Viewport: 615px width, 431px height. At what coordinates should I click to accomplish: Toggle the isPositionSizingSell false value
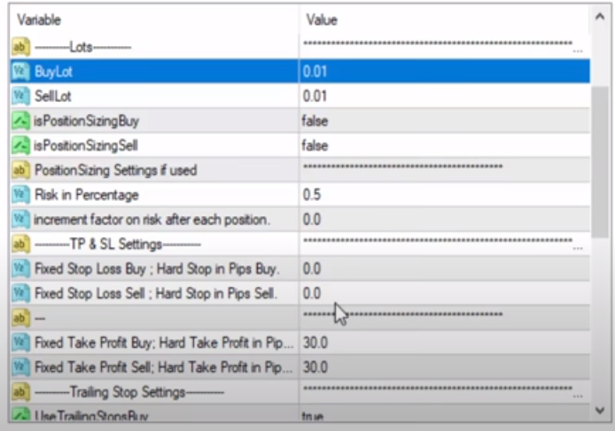pos(315,145)
